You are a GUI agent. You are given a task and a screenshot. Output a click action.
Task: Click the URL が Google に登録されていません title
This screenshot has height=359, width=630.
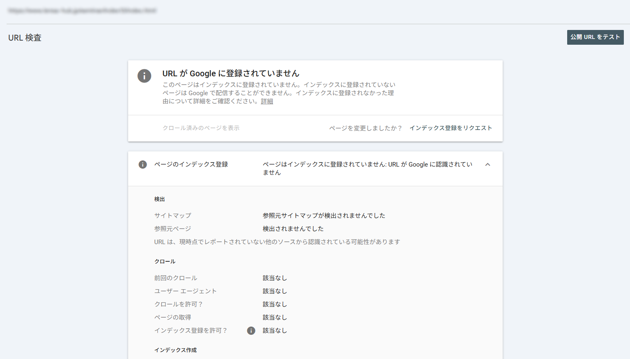[231, 73]
